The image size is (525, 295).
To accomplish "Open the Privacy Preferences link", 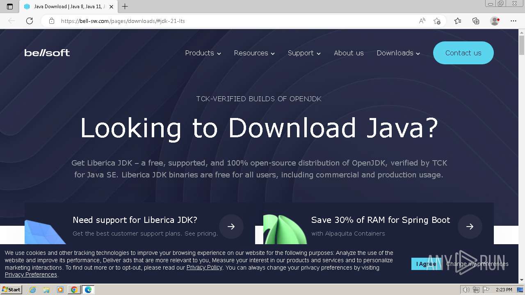I will coord(31,275).
